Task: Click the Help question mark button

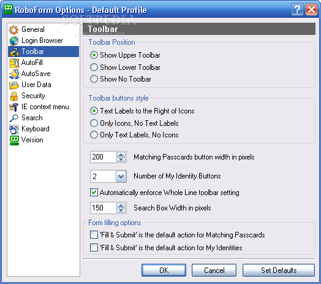Action: point(297,9)
